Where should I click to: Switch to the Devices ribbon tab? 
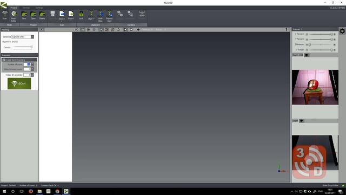(x=26, y=8)
